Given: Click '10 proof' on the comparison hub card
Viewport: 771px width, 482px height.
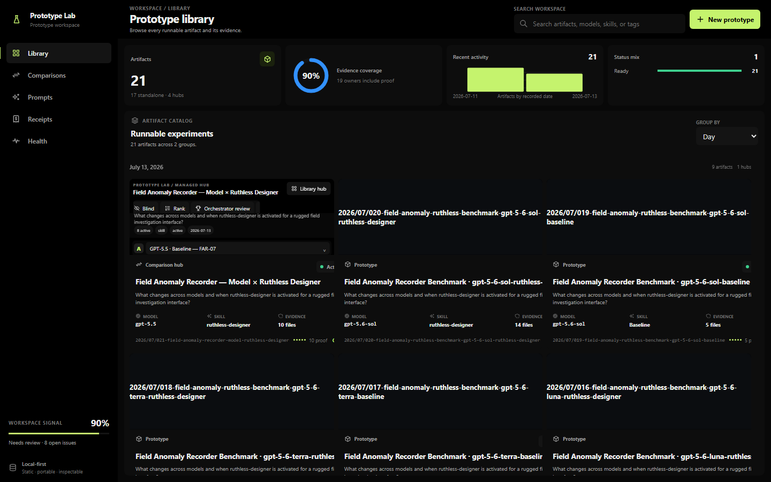Looking at the screenshot, I should [x=318, y=340].
